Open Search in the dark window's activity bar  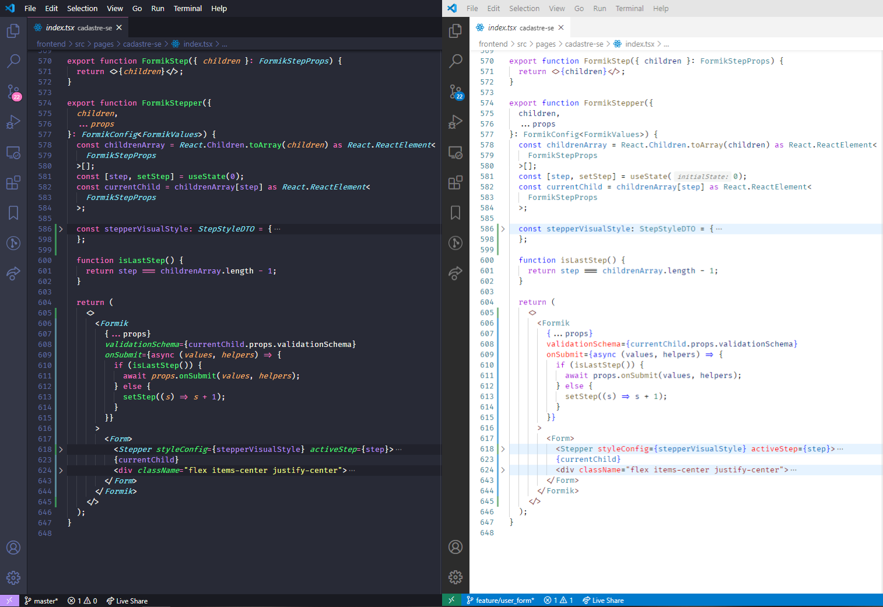tap(13, 61)
